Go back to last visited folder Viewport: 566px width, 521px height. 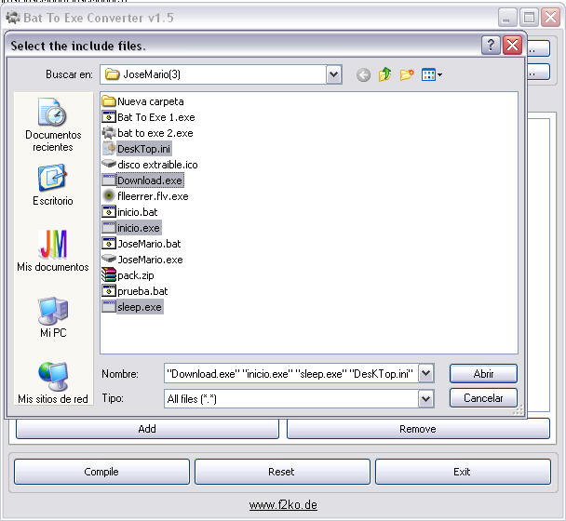[363, 75]
